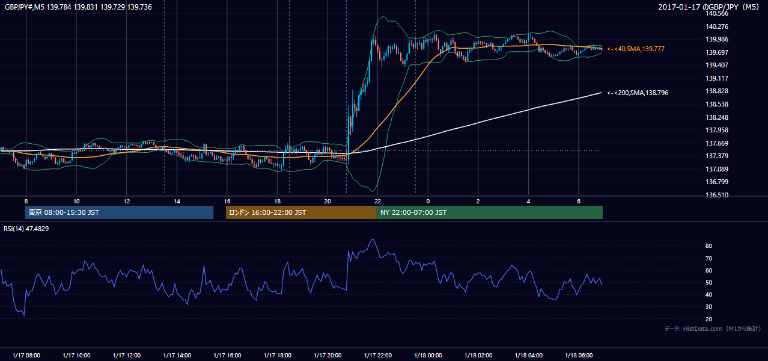768x361 pixels.
Task: Click the NY 22:00-07:00 JST session bar
Action: coord(490,212)
